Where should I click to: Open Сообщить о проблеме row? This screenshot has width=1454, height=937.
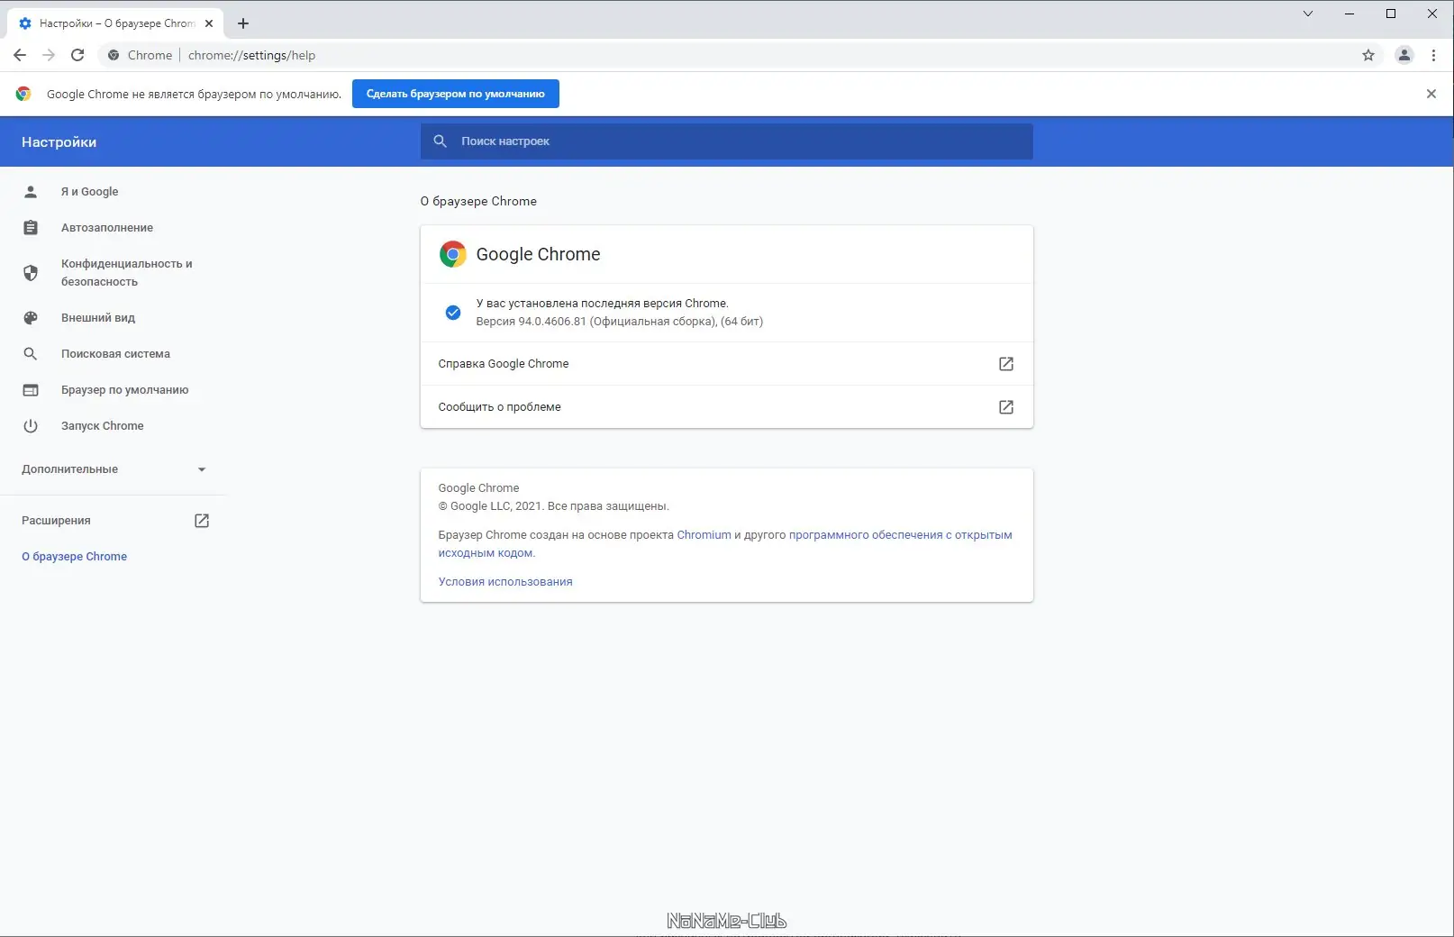tap(726, 407)
